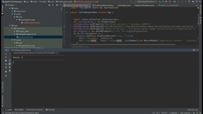Open Project Structure from the top toolbar
203x114 pixels.
[193, 2]
